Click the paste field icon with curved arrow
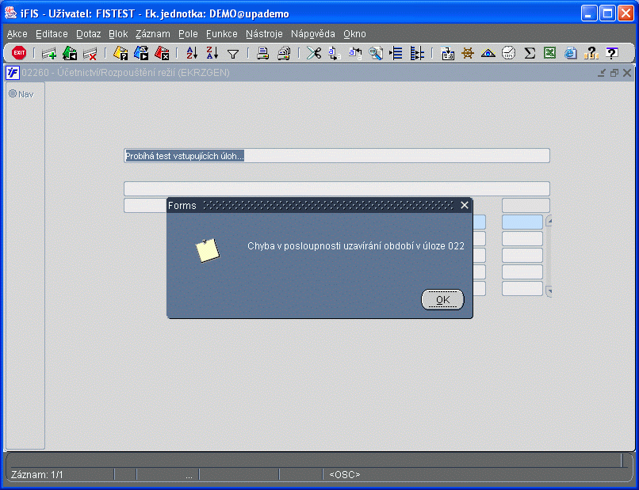639x490 pixels. [355, 53]
